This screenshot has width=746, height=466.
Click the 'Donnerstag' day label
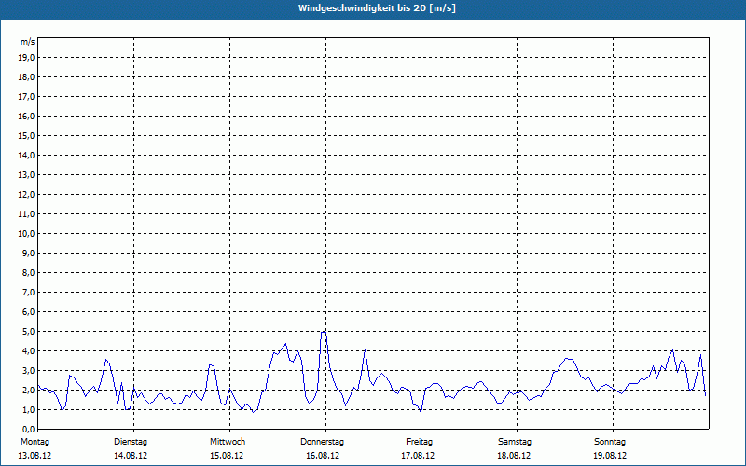(x=322, y=442)
